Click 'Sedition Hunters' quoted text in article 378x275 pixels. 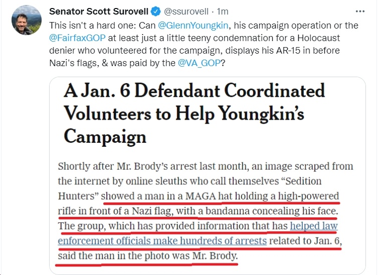(190, 188)
